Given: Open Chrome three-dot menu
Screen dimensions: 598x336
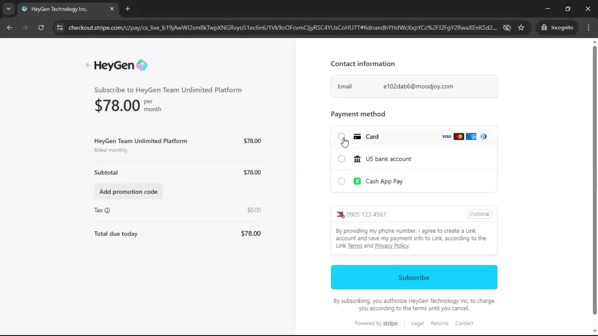Looking at the screenshot, I should point(588,27).
